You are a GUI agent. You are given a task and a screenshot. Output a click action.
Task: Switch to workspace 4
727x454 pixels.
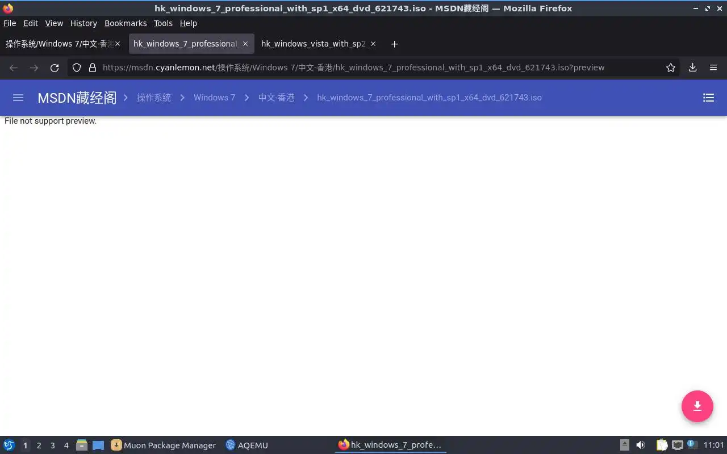66,445
